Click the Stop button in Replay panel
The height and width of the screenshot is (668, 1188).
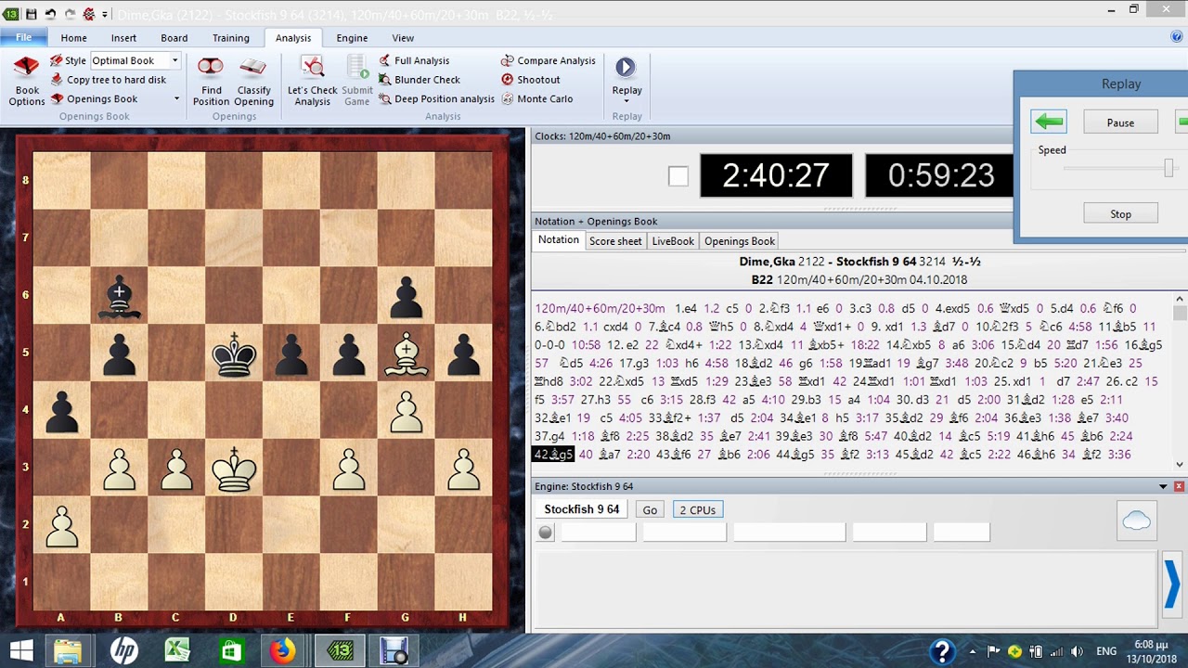click(1120, 214)
